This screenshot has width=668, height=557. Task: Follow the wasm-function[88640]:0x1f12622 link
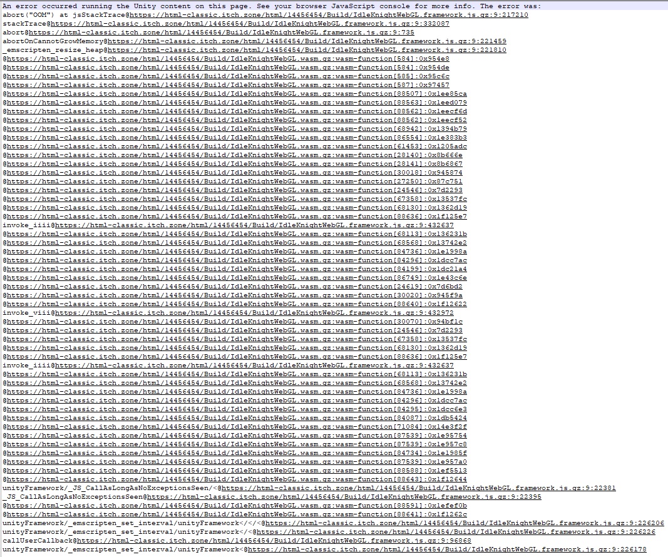[x=237, y=304]
